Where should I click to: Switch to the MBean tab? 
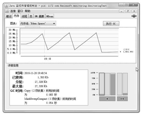50,16
